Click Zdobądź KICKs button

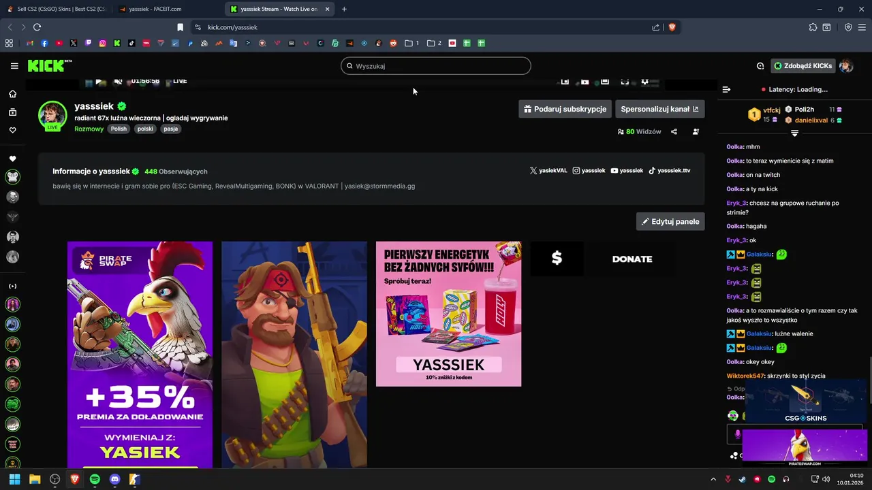pyautogui.click(x=803, y=66)
